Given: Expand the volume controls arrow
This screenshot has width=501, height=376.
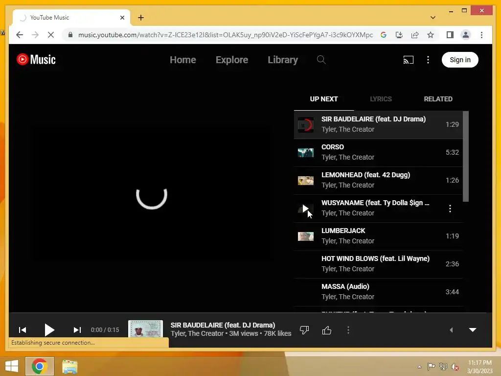Looking at the screenshot, I should [x=451, y=330].
